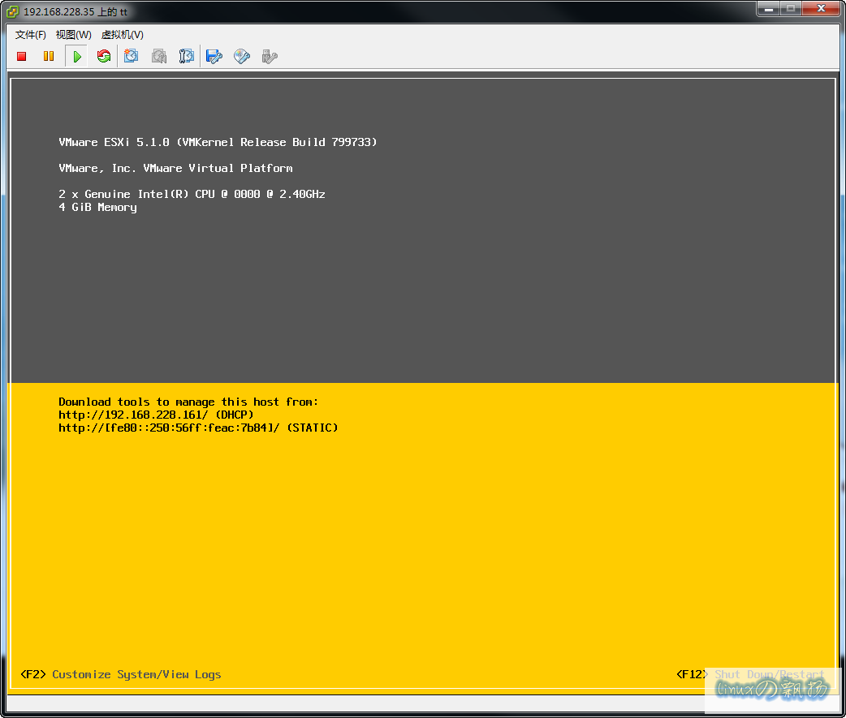Open the 文件(F) menu

[31, 35]
